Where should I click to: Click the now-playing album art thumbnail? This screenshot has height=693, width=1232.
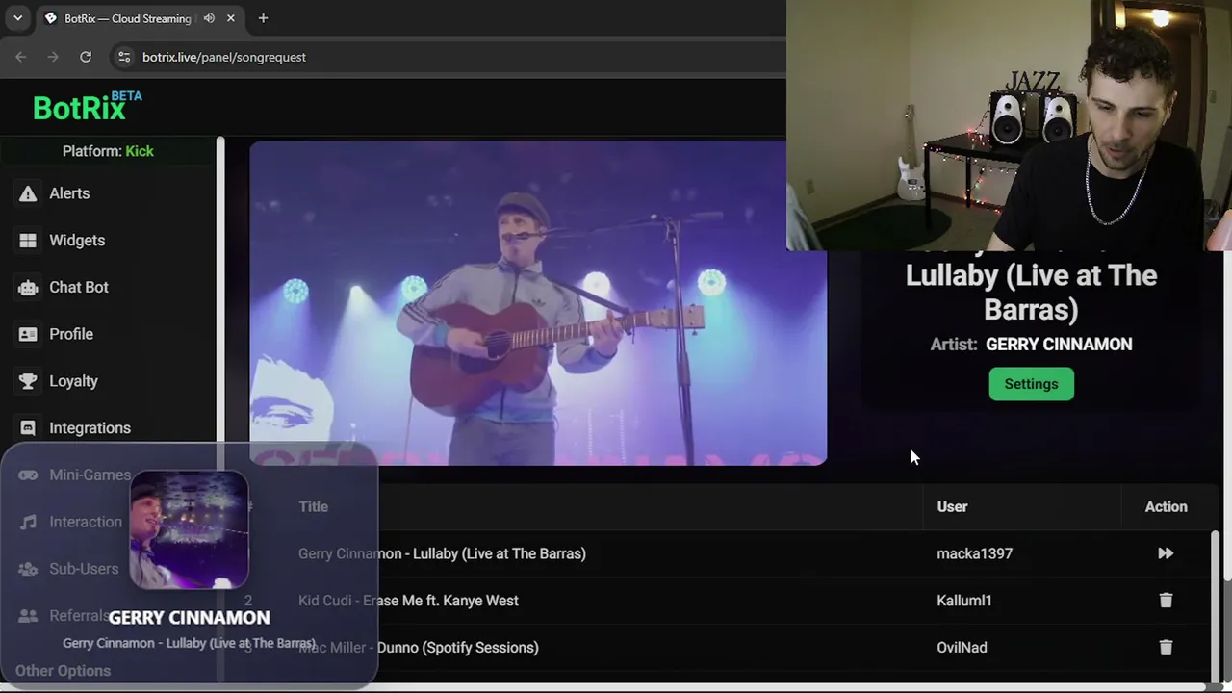189,529
